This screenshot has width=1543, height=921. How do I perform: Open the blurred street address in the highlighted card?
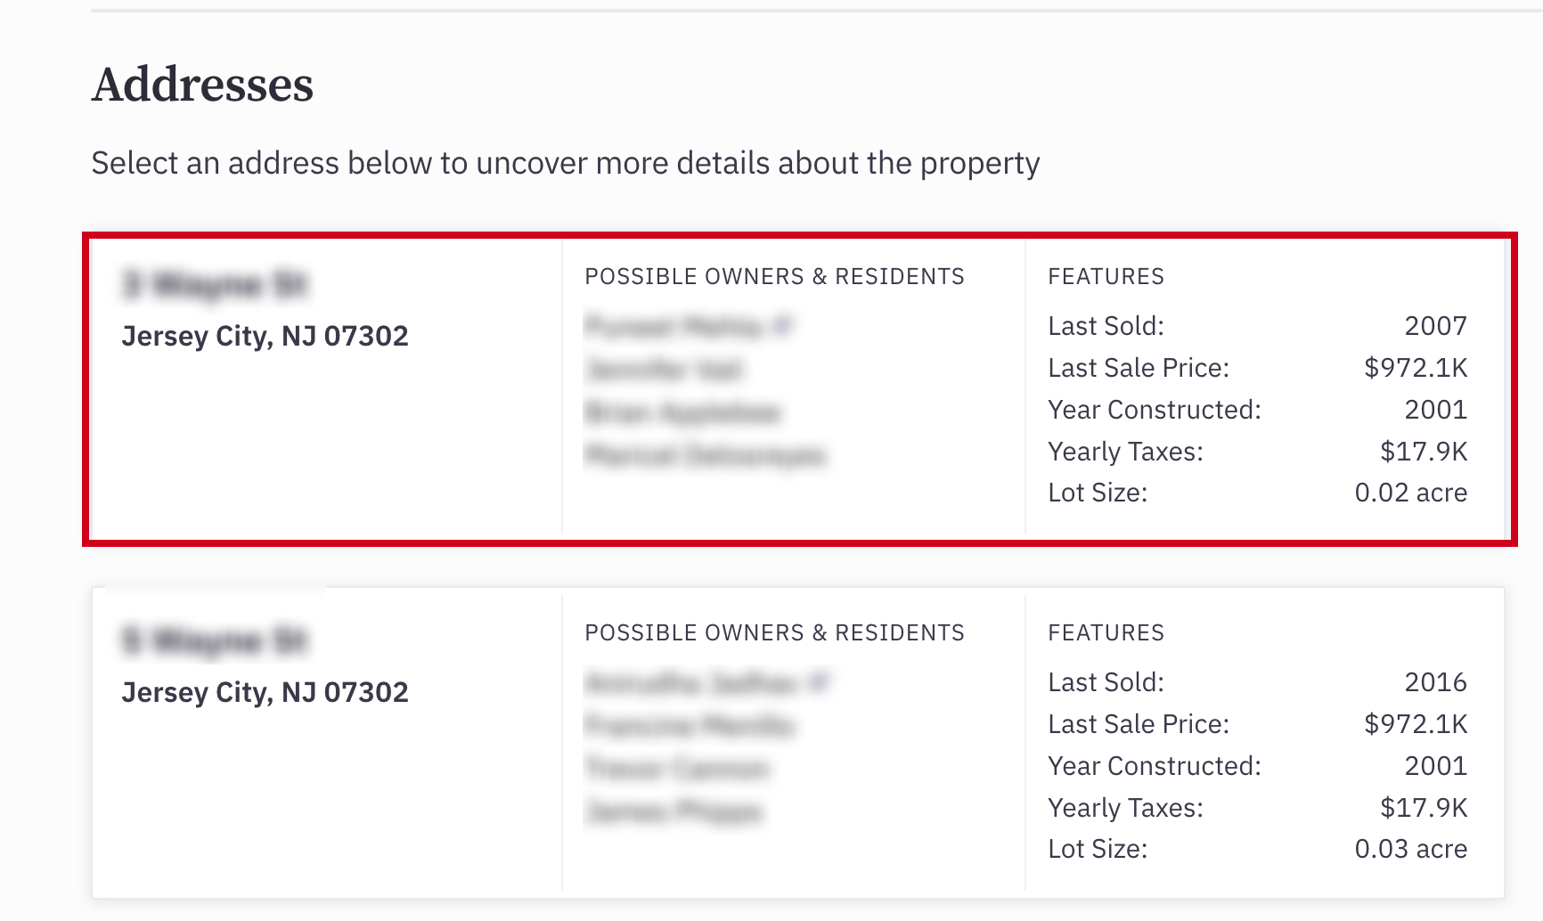214,284
